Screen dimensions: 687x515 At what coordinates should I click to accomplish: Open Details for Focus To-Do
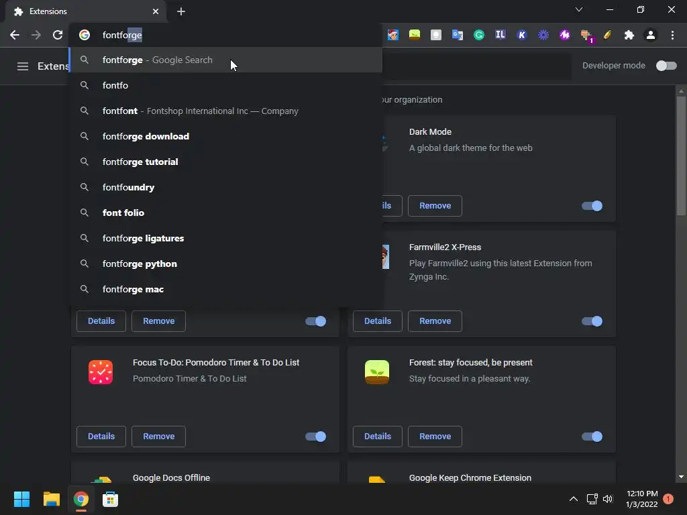(101, 437)
